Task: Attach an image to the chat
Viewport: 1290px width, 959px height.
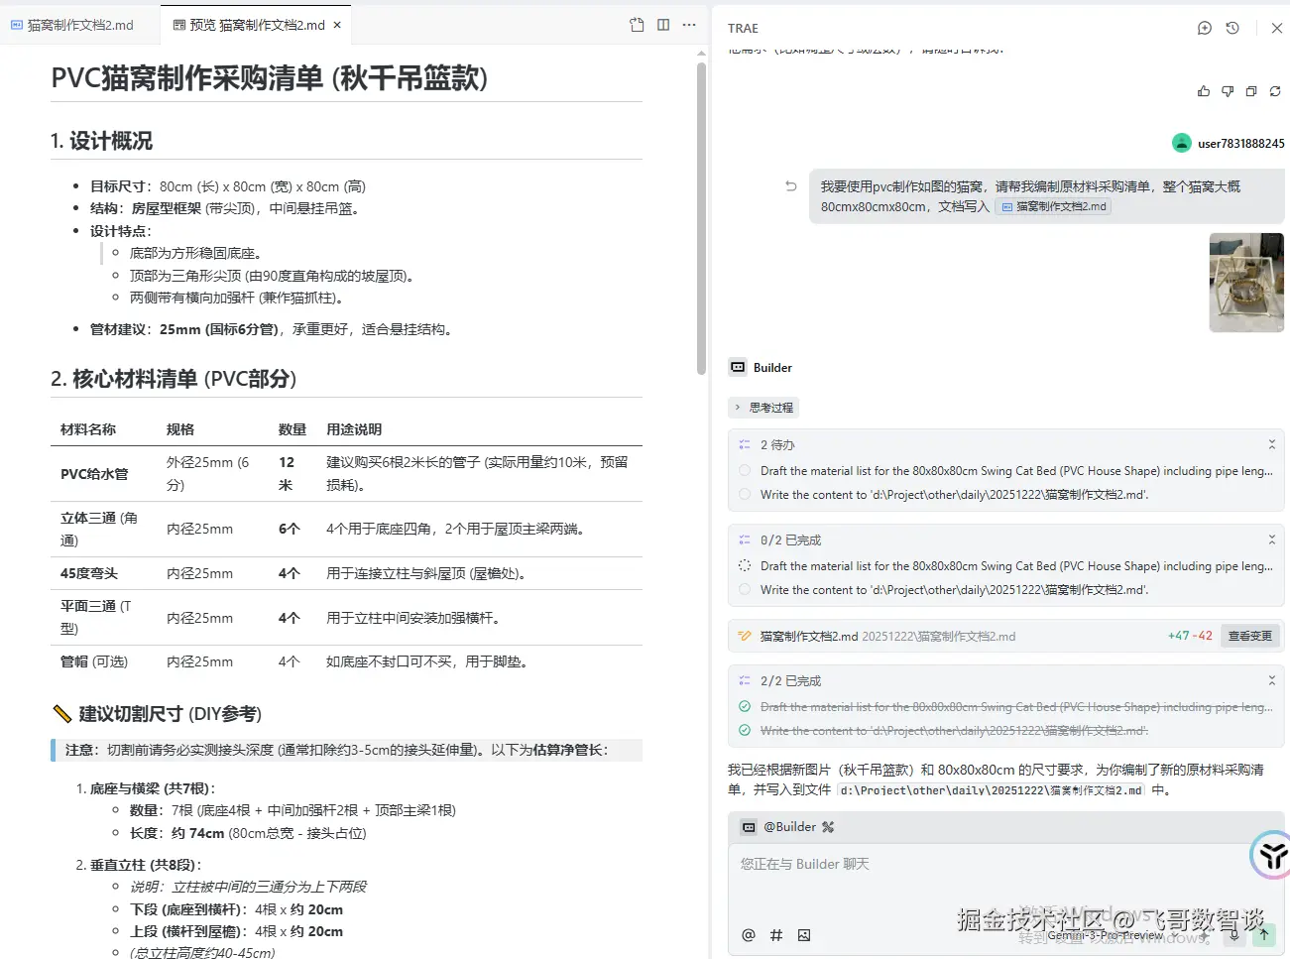Action: [x=804, y=934]
